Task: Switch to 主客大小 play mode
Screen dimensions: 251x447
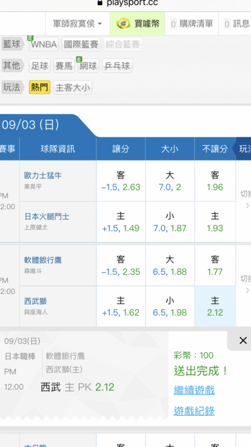Action: [73, 87]
